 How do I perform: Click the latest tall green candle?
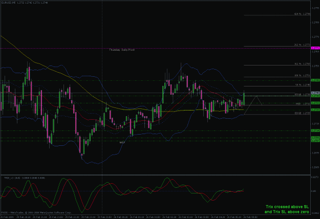coord(244,99)
